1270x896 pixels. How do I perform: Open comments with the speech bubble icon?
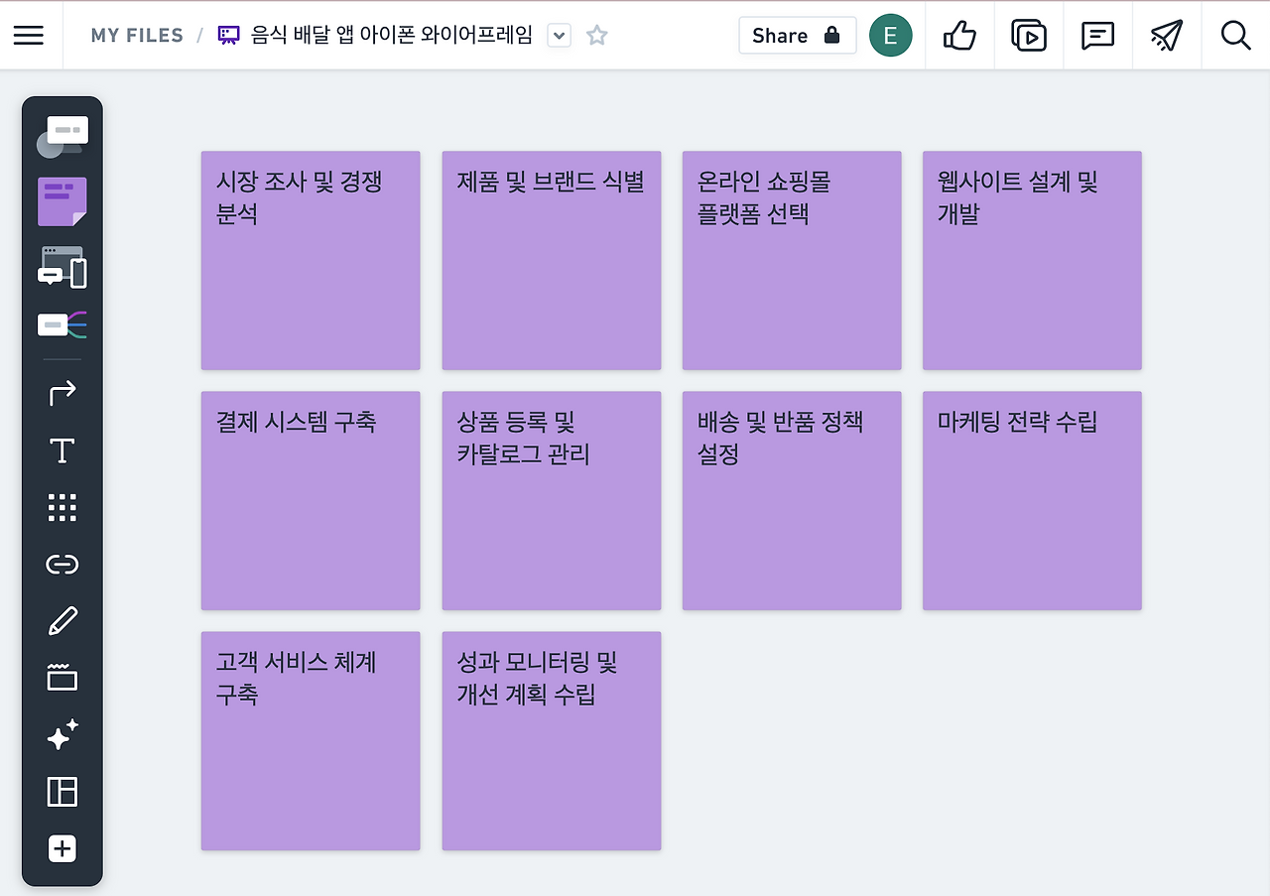(x=1097, y=35)
